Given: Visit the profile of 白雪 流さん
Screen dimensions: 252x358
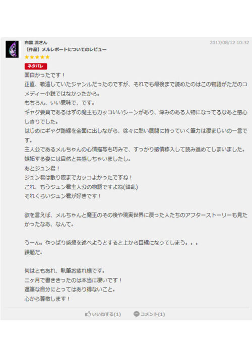Looking at the screenshot, I should (36, 42).
